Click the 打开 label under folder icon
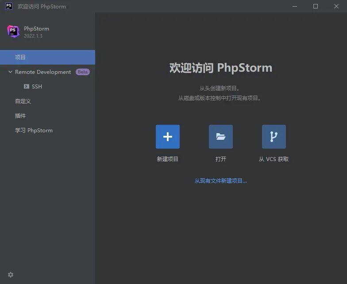This screenshot has width=347, height=284. [x=220, y=159]
